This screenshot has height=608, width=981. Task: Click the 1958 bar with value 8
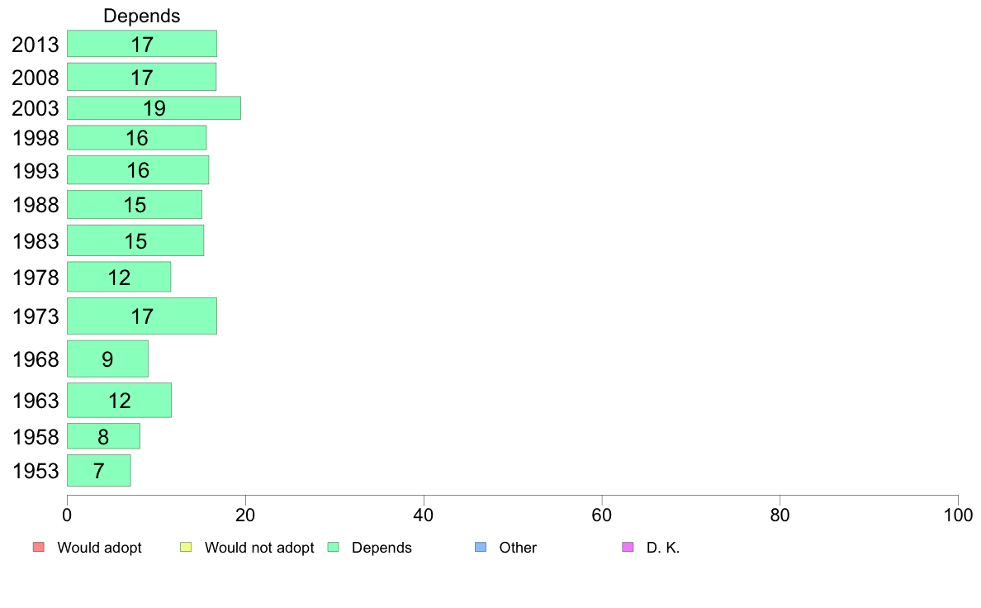point(103,436)
